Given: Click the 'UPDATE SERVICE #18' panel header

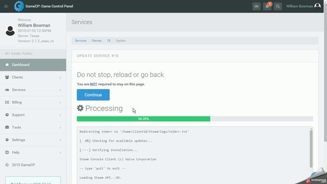Looking at the screenshot, I should click(98, 56).
